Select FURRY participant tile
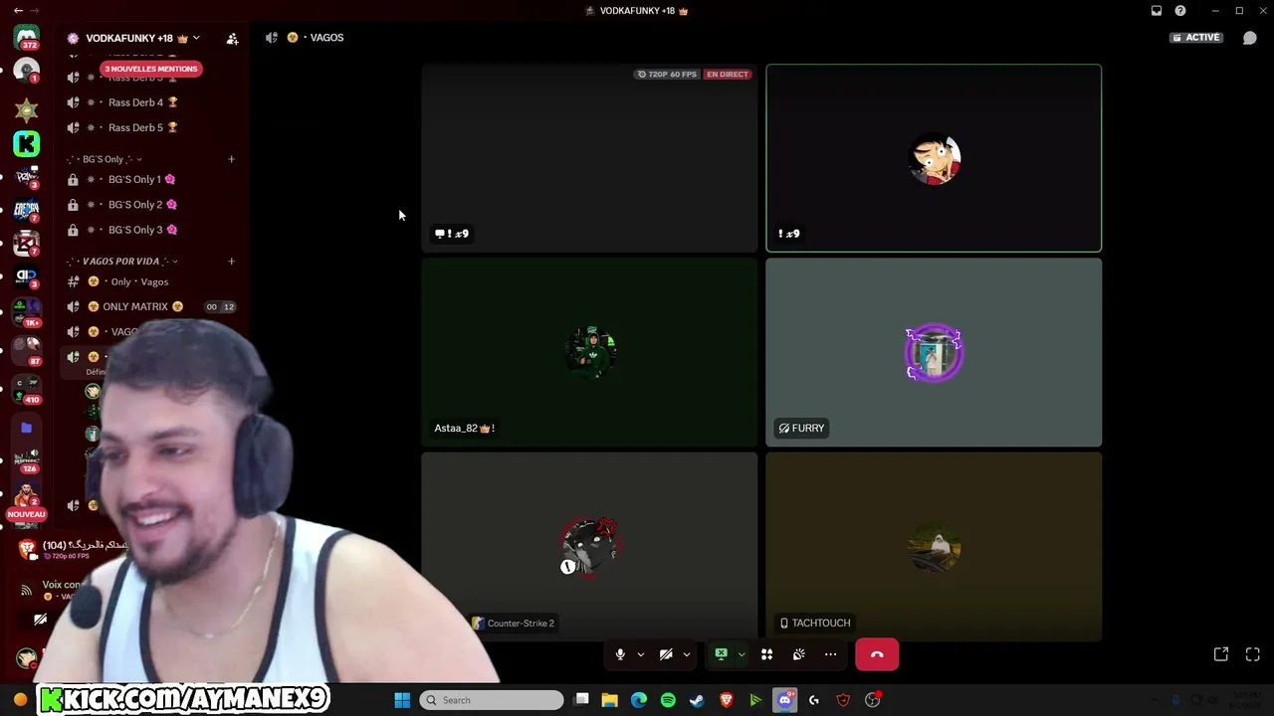The image size is (1274, 716). point(934,352)
